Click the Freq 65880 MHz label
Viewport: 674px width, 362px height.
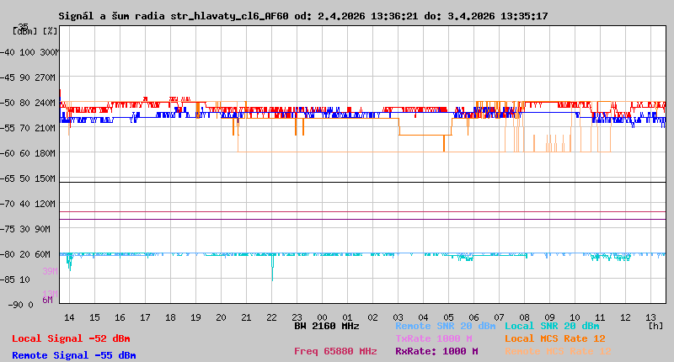tap(335, 351)
